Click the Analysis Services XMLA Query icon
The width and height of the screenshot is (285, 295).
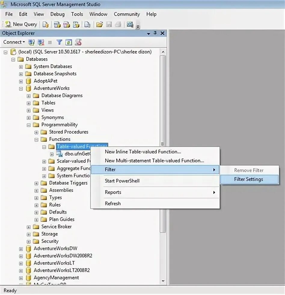(76, 25)
